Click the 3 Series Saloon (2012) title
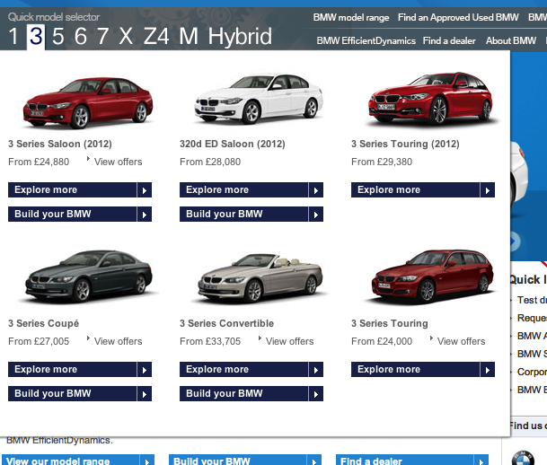 pyautogui.click(x=60, y=144)
